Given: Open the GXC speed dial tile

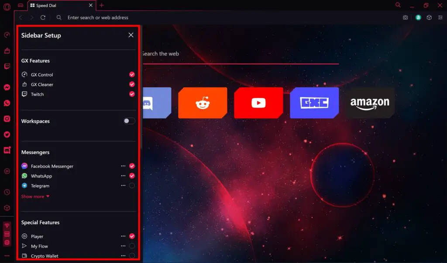Looking at the screenshot, I should [x=314, y=103].
